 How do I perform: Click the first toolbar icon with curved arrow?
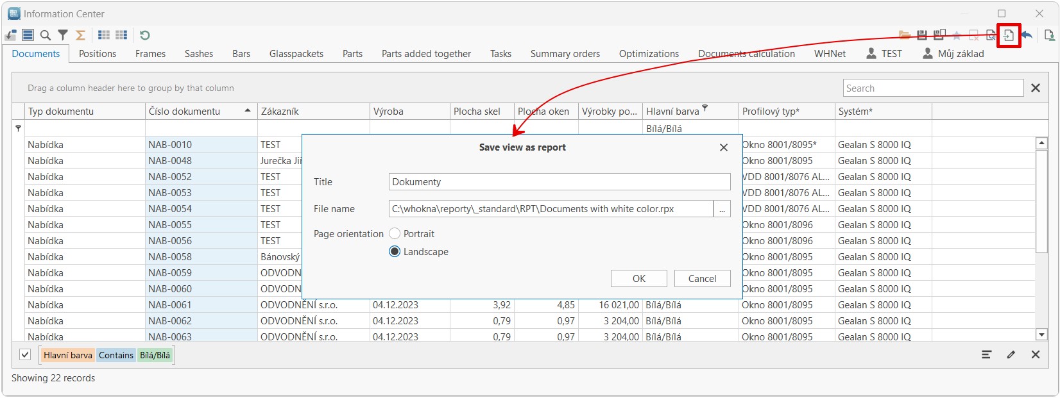point(10,35)
